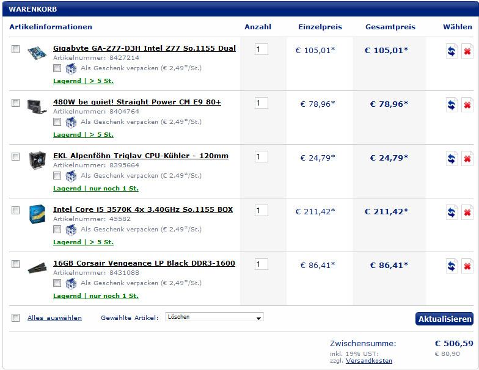The width and height of the screenshot is (479, 370).
Task: Click gift wrap icon under be quiet! Straight Power
Action: (x=71, y=122)
